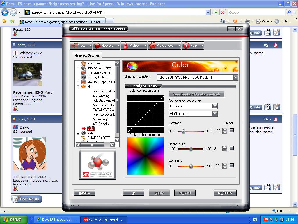Click the Display Options icon
Viewport: 298px width, 224px height.
pos(84,77)
